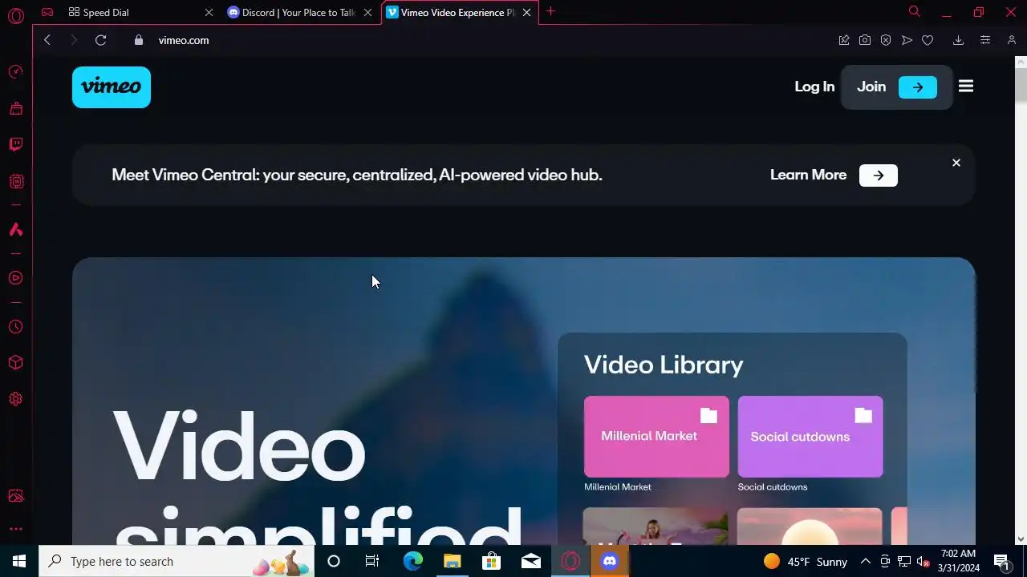Click the share page icon in address bar

[x=844, y=40]
